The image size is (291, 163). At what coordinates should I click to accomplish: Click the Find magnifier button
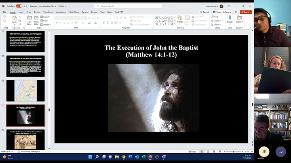tap(215, 17)
